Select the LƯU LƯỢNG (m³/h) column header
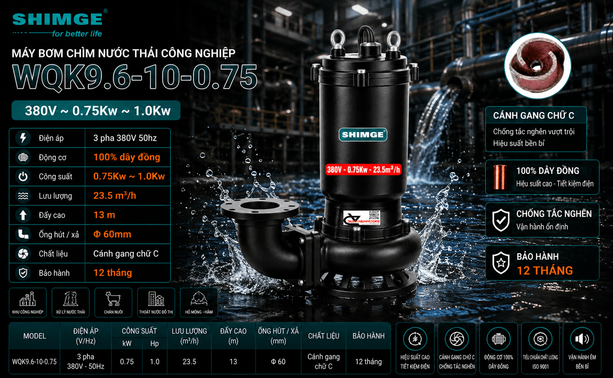Image resolution: width=613 pixels, height=378 pixels. pyautogui.click(x=189, y=336)
